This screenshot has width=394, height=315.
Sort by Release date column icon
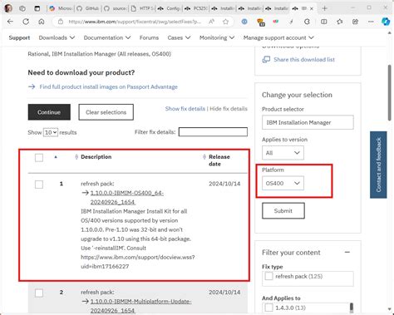[x=204, y=157]
